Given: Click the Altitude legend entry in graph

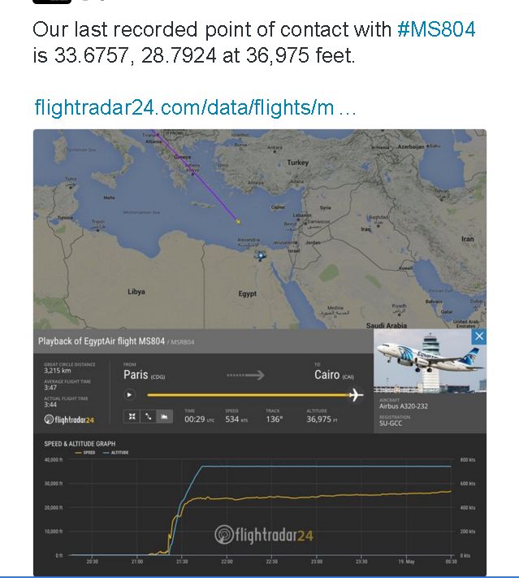Looking at the screenshot, I should pyautogui.click(x=115, y=452).
